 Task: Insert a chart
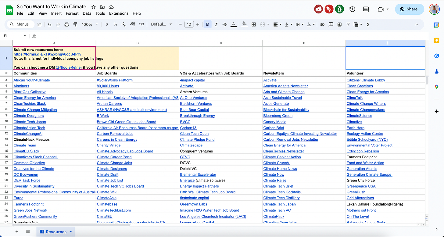point(339,24)
